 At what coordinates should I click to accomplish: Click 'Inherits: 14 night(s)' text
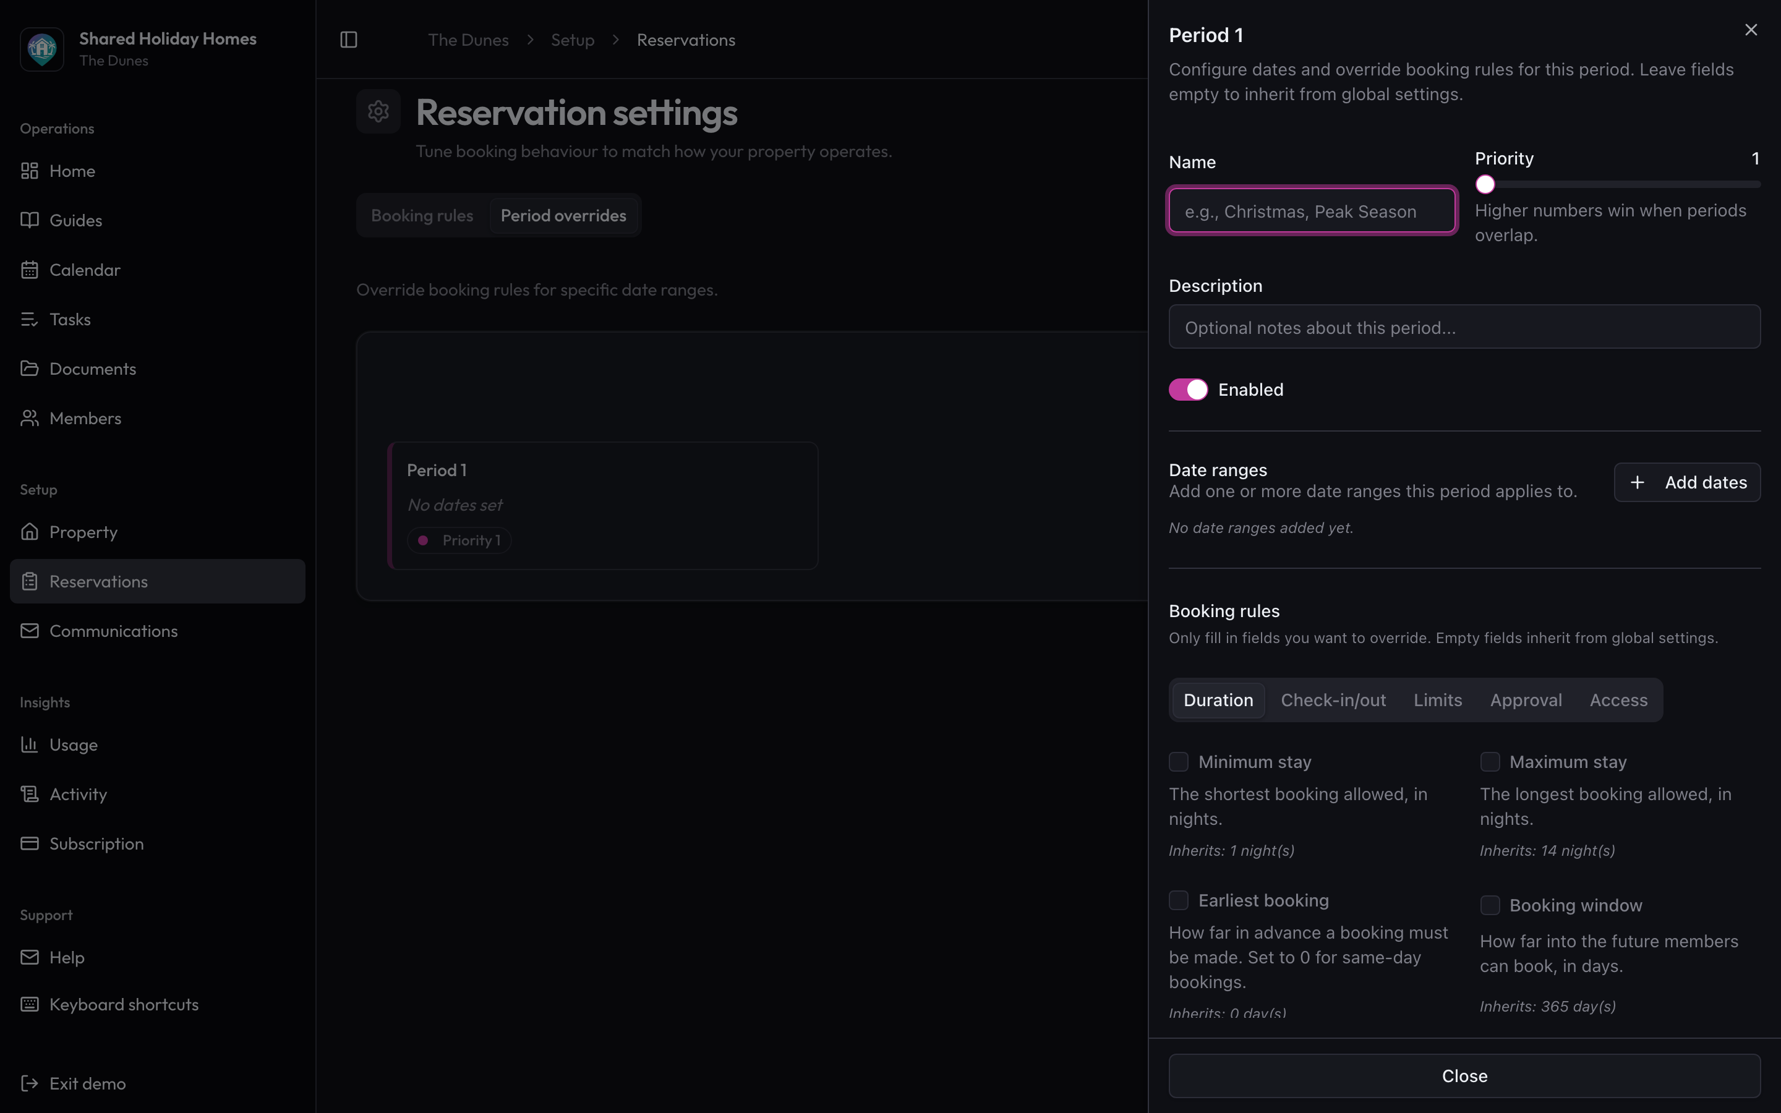(1547, 850)
